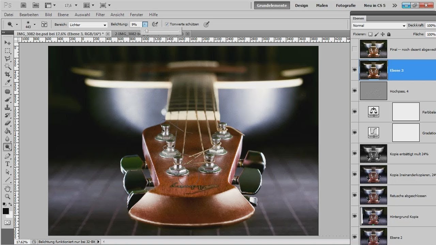Open Mini Bridge with Mb icon

(x=36, y=5)
